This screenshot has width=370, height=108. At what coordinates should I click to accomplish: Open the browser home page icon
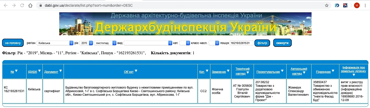point(30,5)
